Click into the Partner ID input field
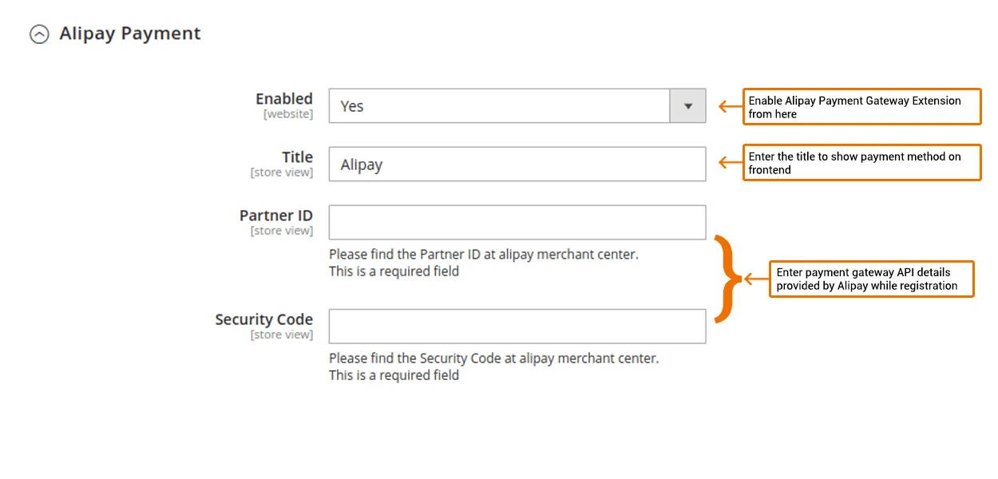998x479 pixels. tap(517, 223)
